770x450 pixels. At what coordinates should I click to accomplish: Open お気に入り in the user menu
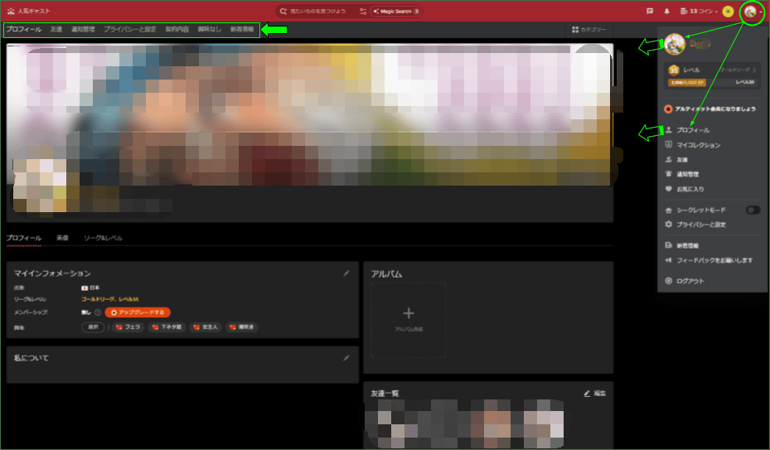(690, 189)
